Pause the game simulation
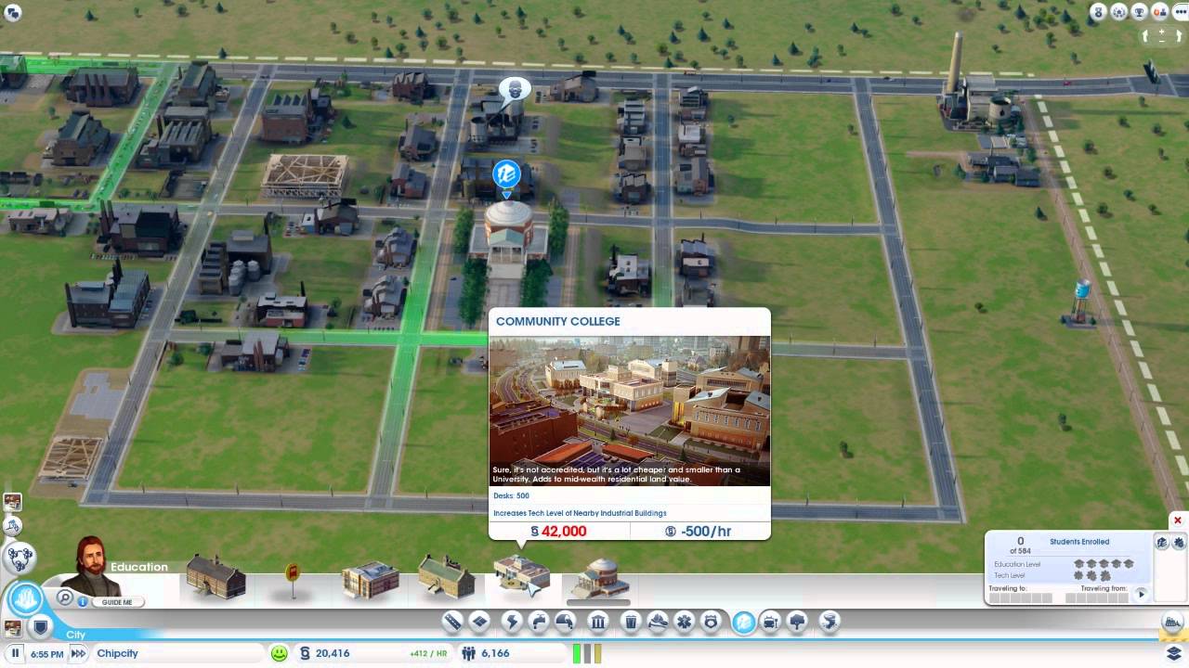The height and width of the screenshot is (668, 1189). click(x=15, y=653)
